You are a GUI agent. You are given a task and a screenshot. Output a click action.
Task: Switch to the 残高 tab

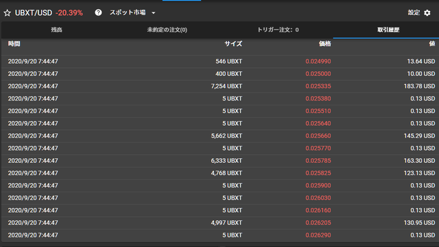(x=56, y=29)
